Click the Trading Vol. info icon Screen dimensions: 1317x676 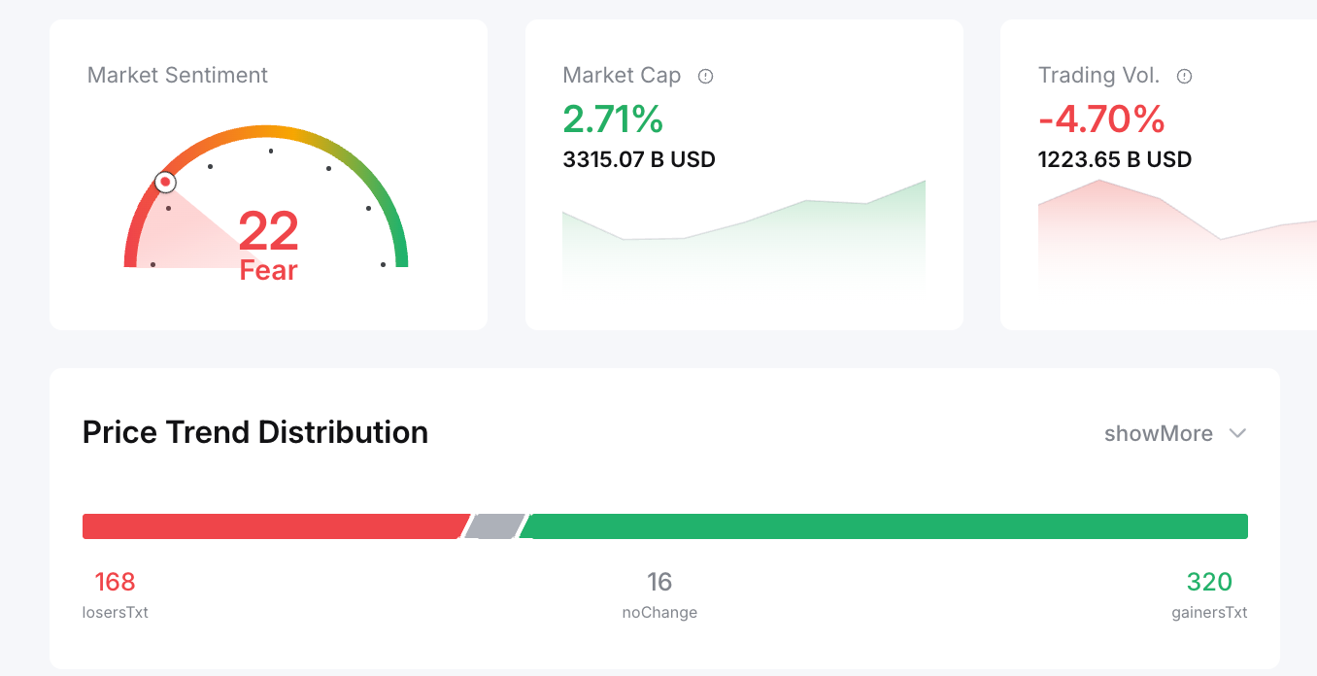pyautogui.click(x=1184, y=76)
